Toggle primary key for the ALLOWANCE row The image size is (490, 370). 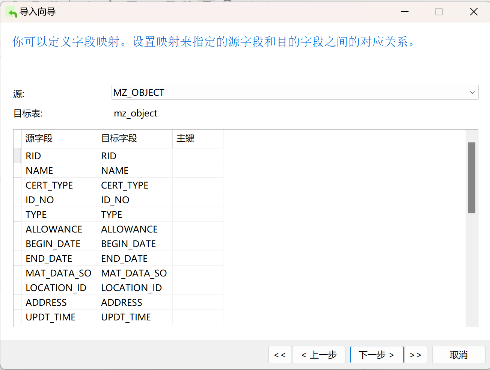point(198,229)
